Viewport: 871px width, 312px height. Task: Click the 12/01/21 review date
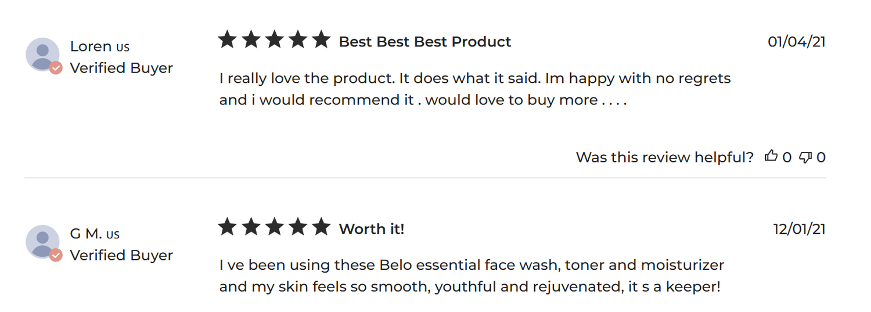[x=799, y=229]
